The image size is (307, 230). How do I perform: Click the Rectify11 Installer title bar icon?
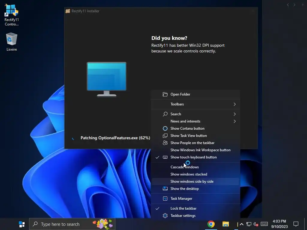pos(68,11)
